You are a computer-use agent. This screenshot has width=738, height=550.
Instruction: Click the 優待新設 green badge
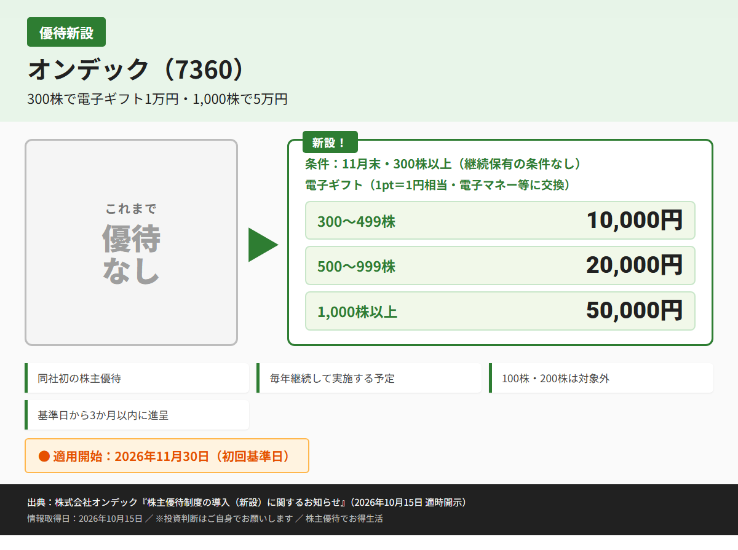[x=66, y=32]
